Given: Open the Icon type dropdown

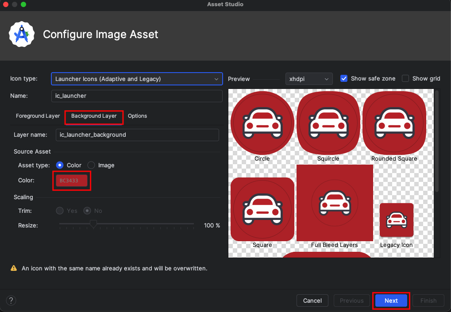Looking at the screenshot, I should pyautogui.click(x=137, y=79).
